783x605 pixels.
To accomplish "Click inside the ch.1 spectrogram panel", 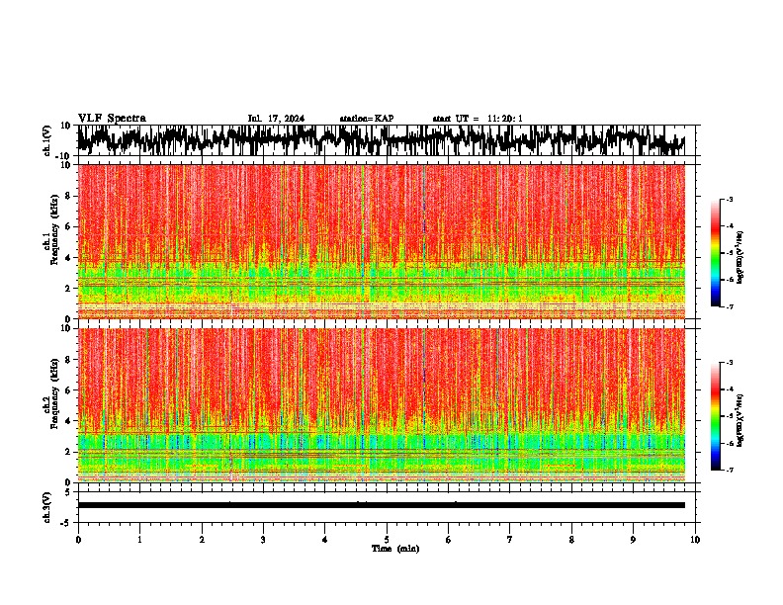I will tap(382, 241).
